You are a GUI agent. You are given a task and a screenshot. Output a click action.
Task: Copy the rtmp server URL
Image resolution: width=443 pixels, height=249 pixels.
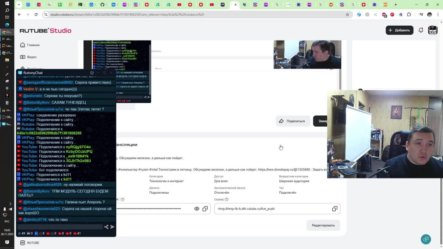pos(335,209)
